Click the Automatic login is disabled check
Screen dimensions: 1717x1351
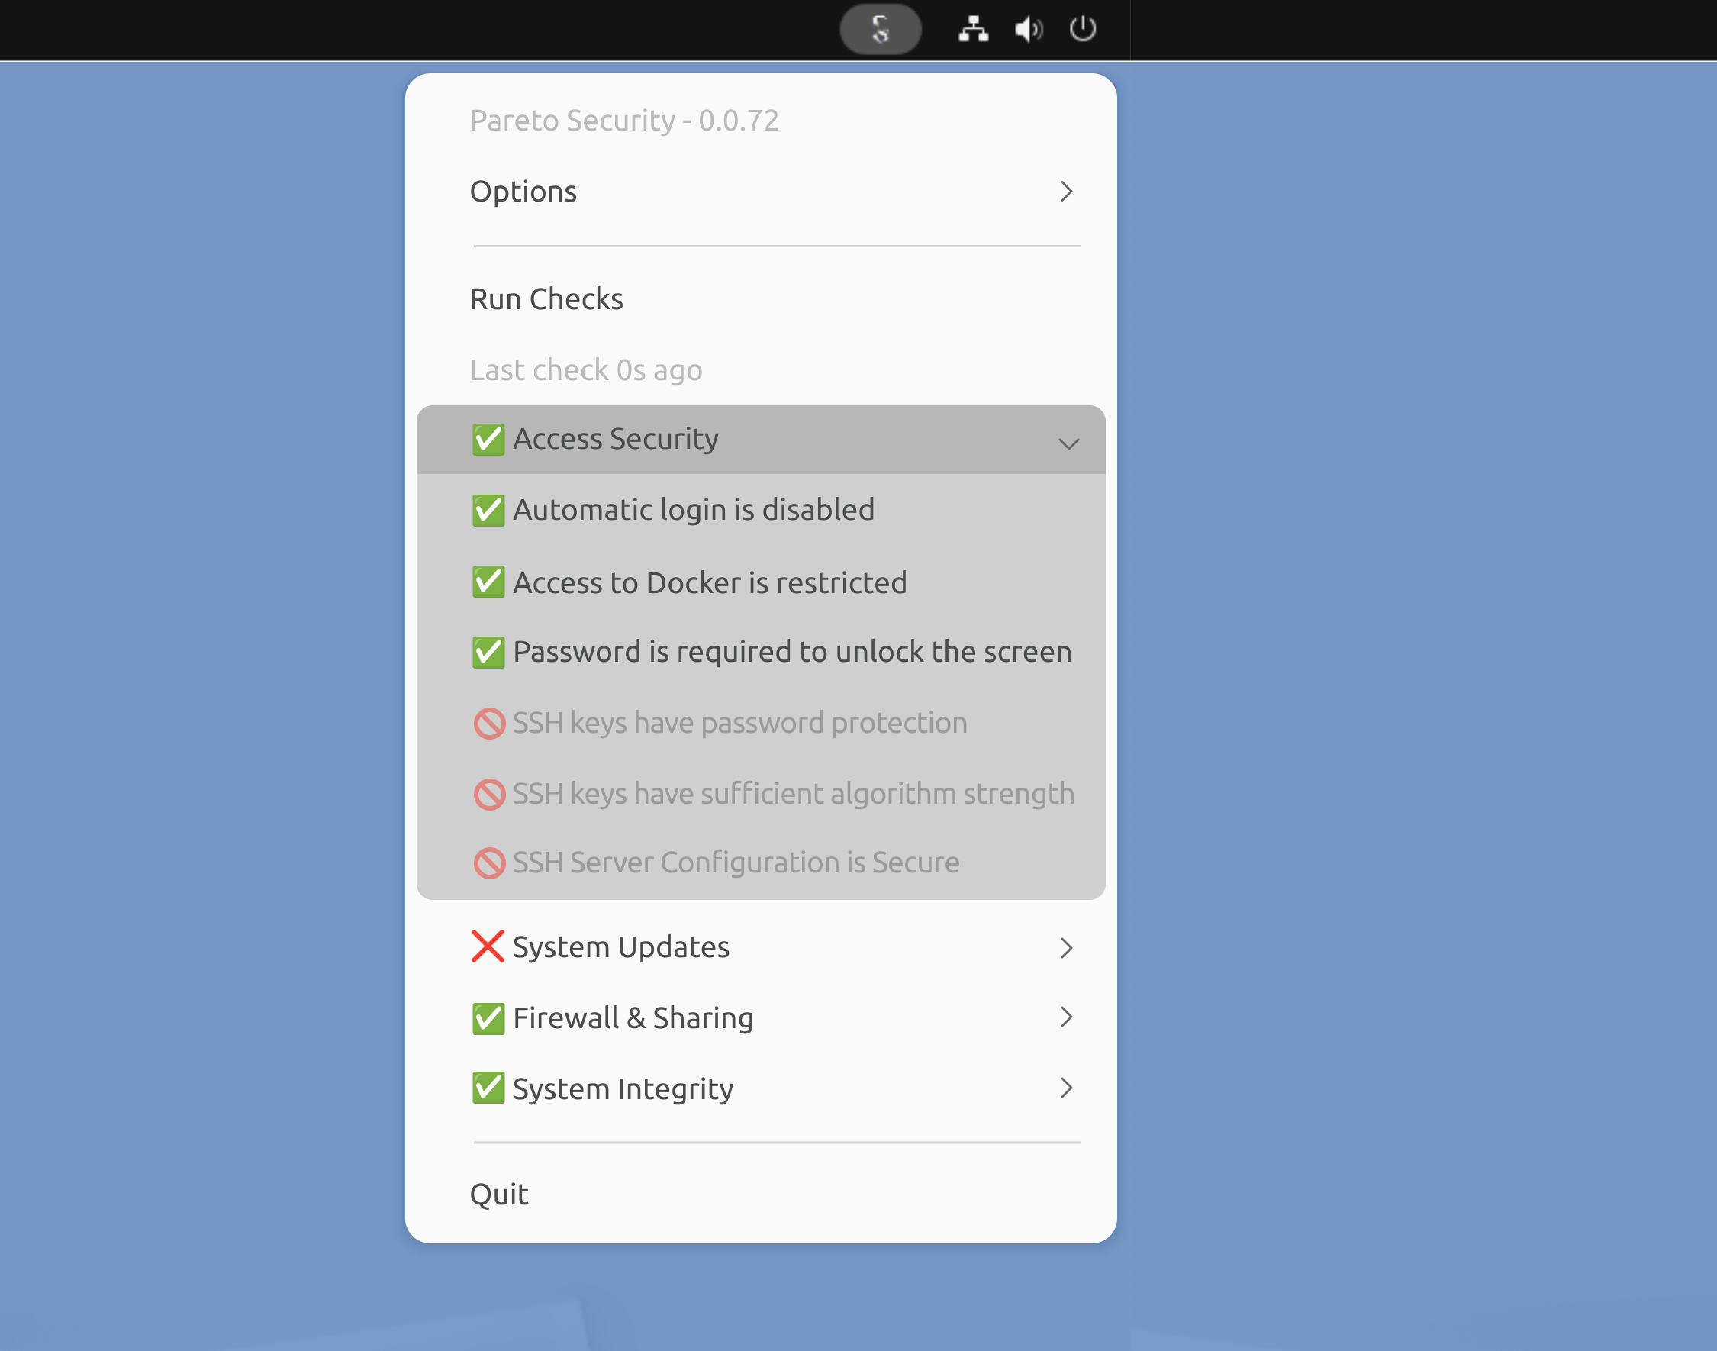(x=694, y=510)
